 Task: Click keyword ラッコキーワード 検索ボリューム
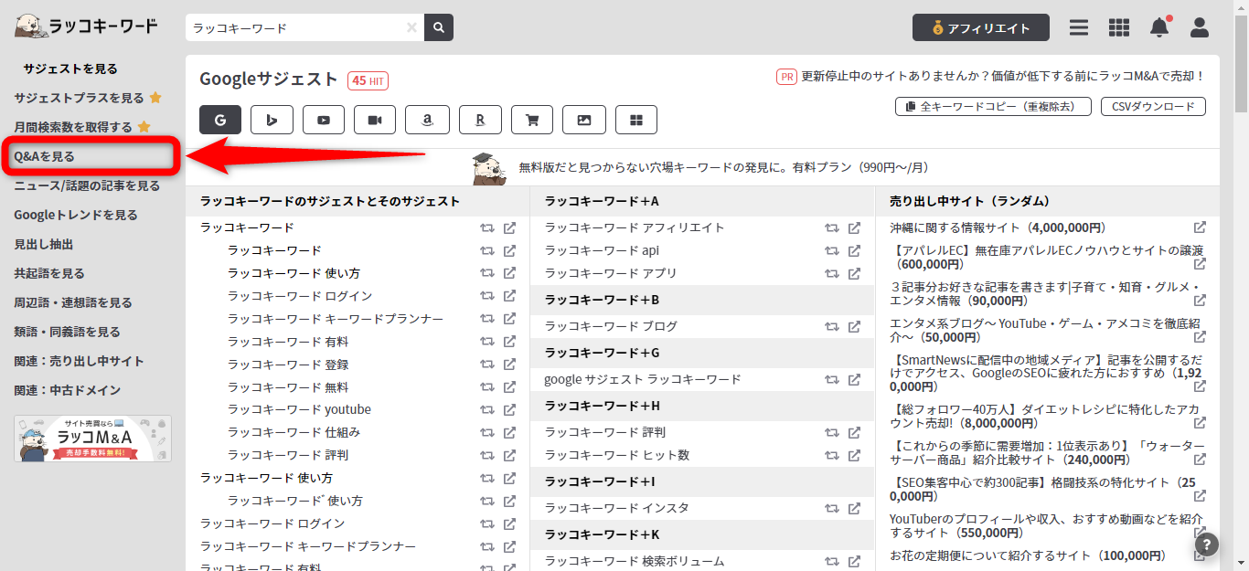pyautogui.click(x=634, y=561)
